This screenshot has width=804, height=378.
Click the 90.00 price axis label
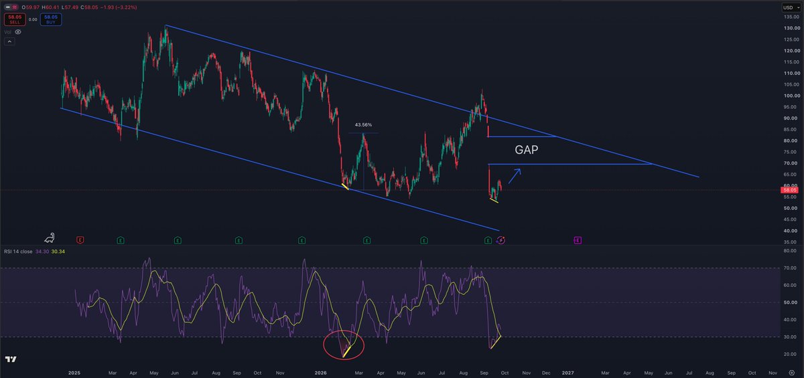pyautogui.click(x=791, y=118)
